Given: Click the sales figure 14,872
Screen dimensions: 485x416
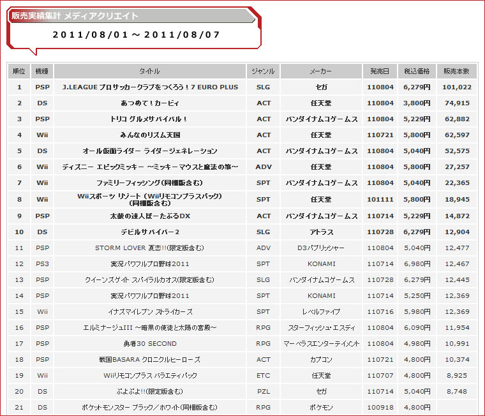Looking at the screenshot, I should point(457,216).
